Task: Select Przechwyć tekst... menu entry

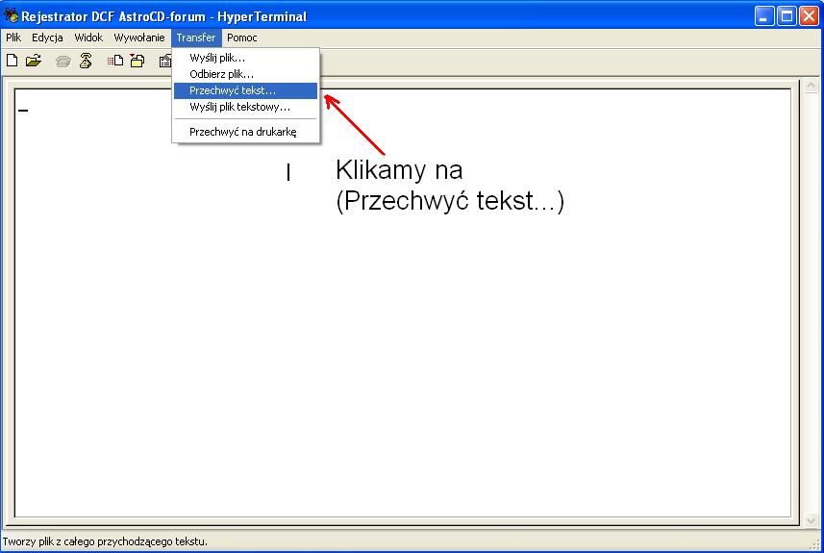Action: [245, 90]
